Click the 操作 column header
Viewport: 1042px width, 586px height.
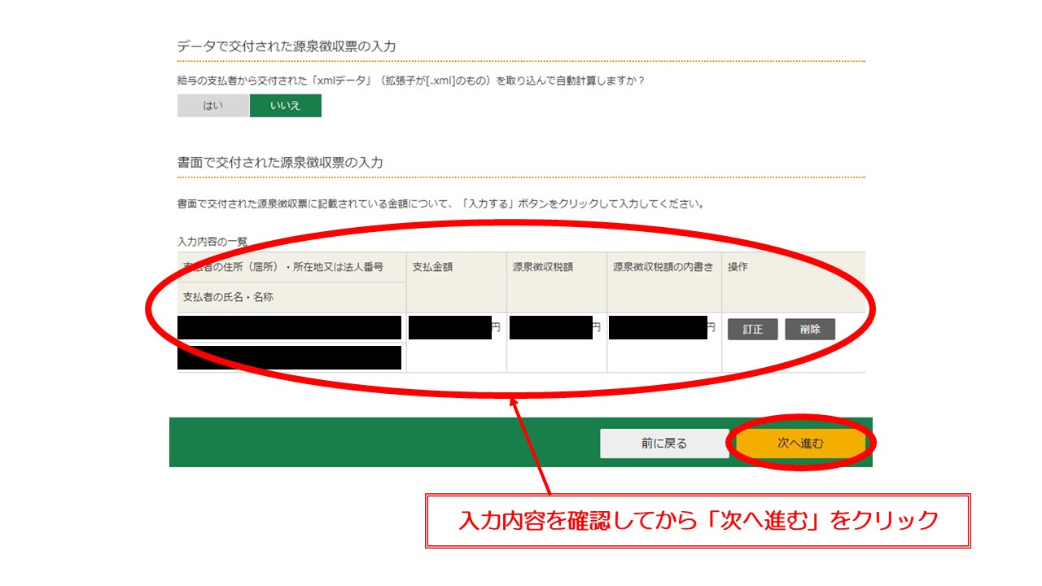794,282
